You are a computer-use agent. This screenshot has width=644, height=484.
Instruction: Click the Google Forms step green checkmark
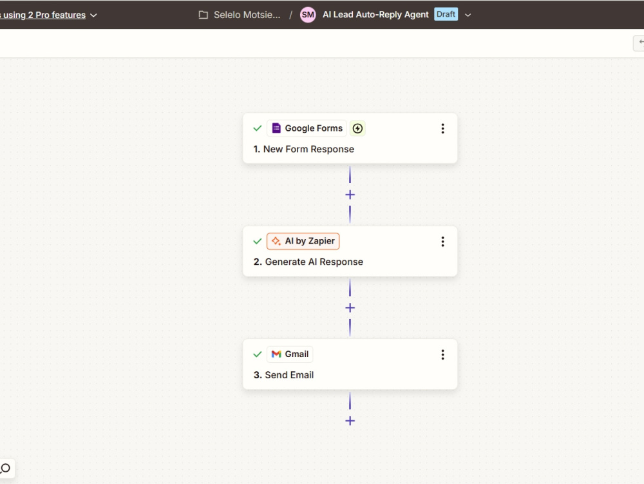click(258, 128)
